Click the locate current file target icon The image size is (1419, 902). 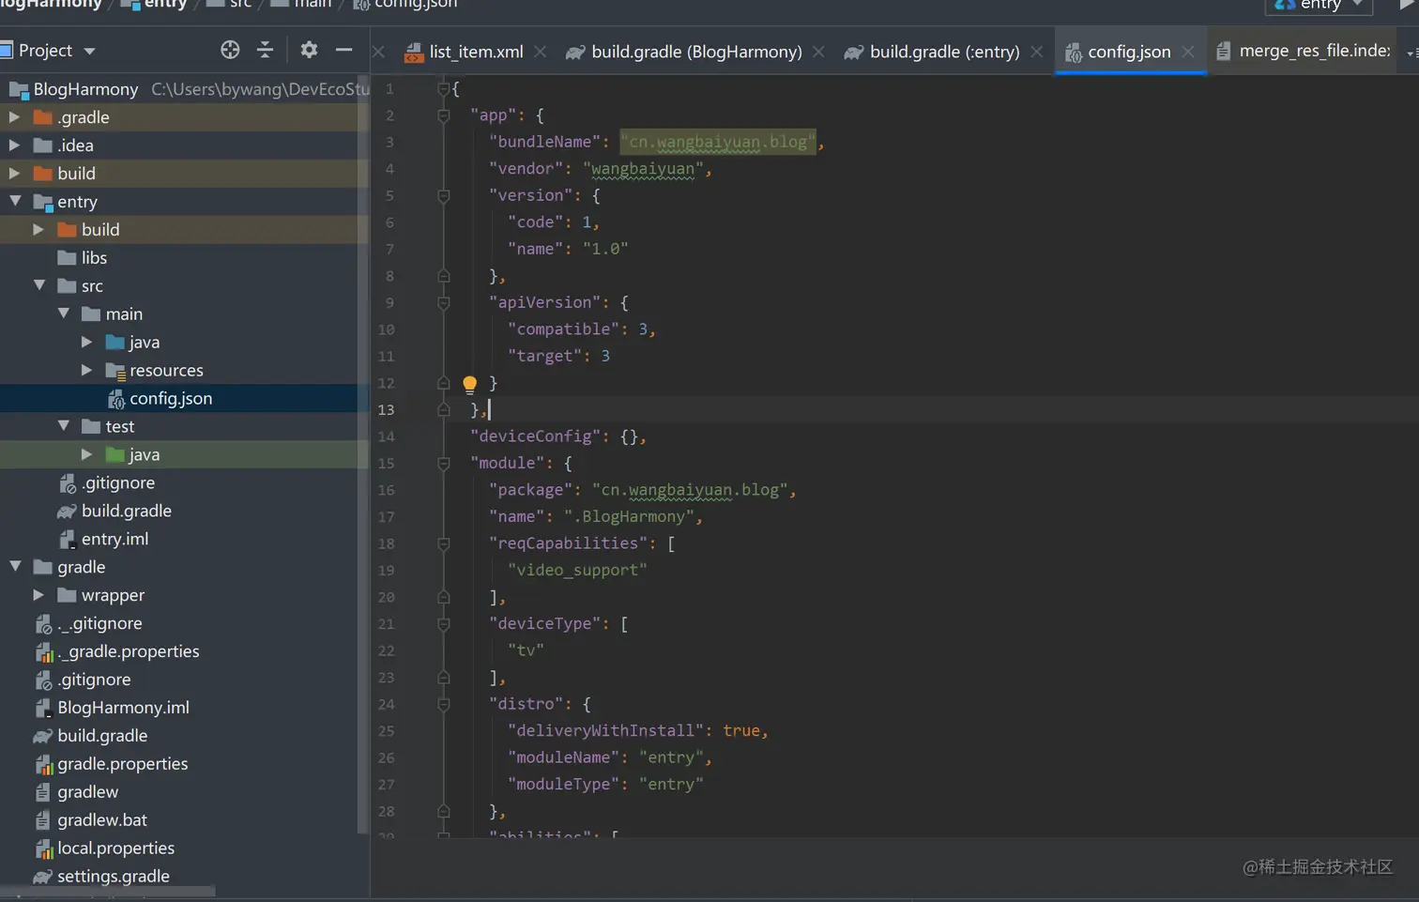[230, 50]
